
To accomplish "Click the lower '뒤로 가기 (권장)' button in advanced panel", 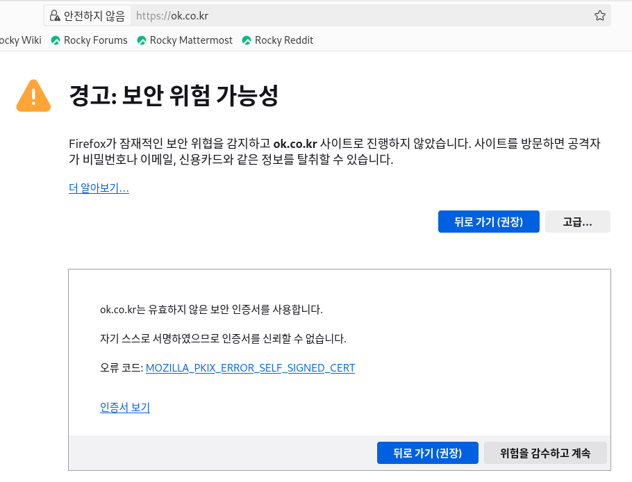I will point(428,453).
